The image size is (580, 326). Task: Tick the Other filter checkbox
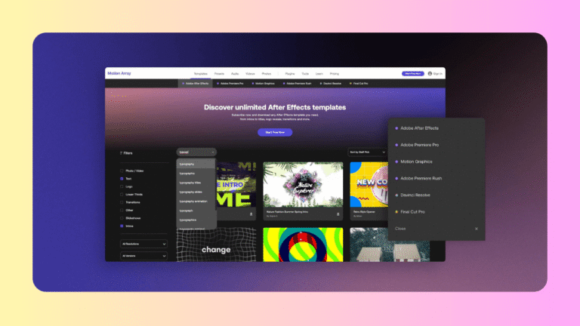122,211
